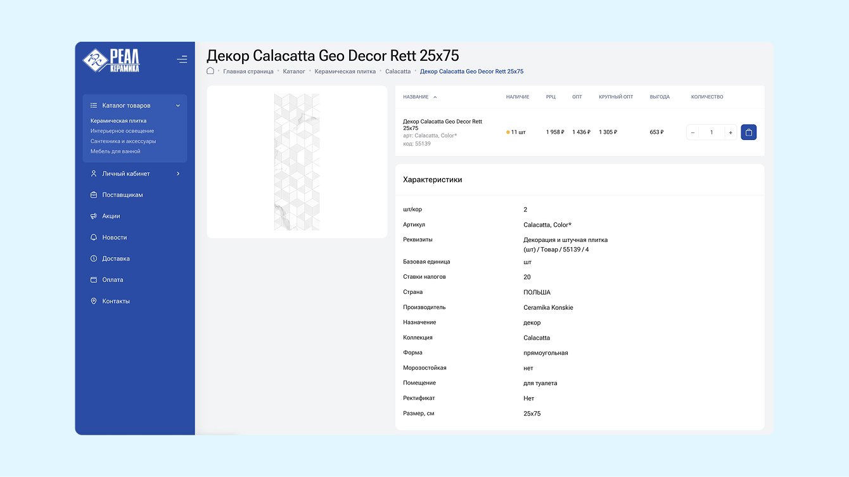Click the Главная страница breadcrumb link
Image resolution: width=849 pixels, height=477 pixels.
248,72
